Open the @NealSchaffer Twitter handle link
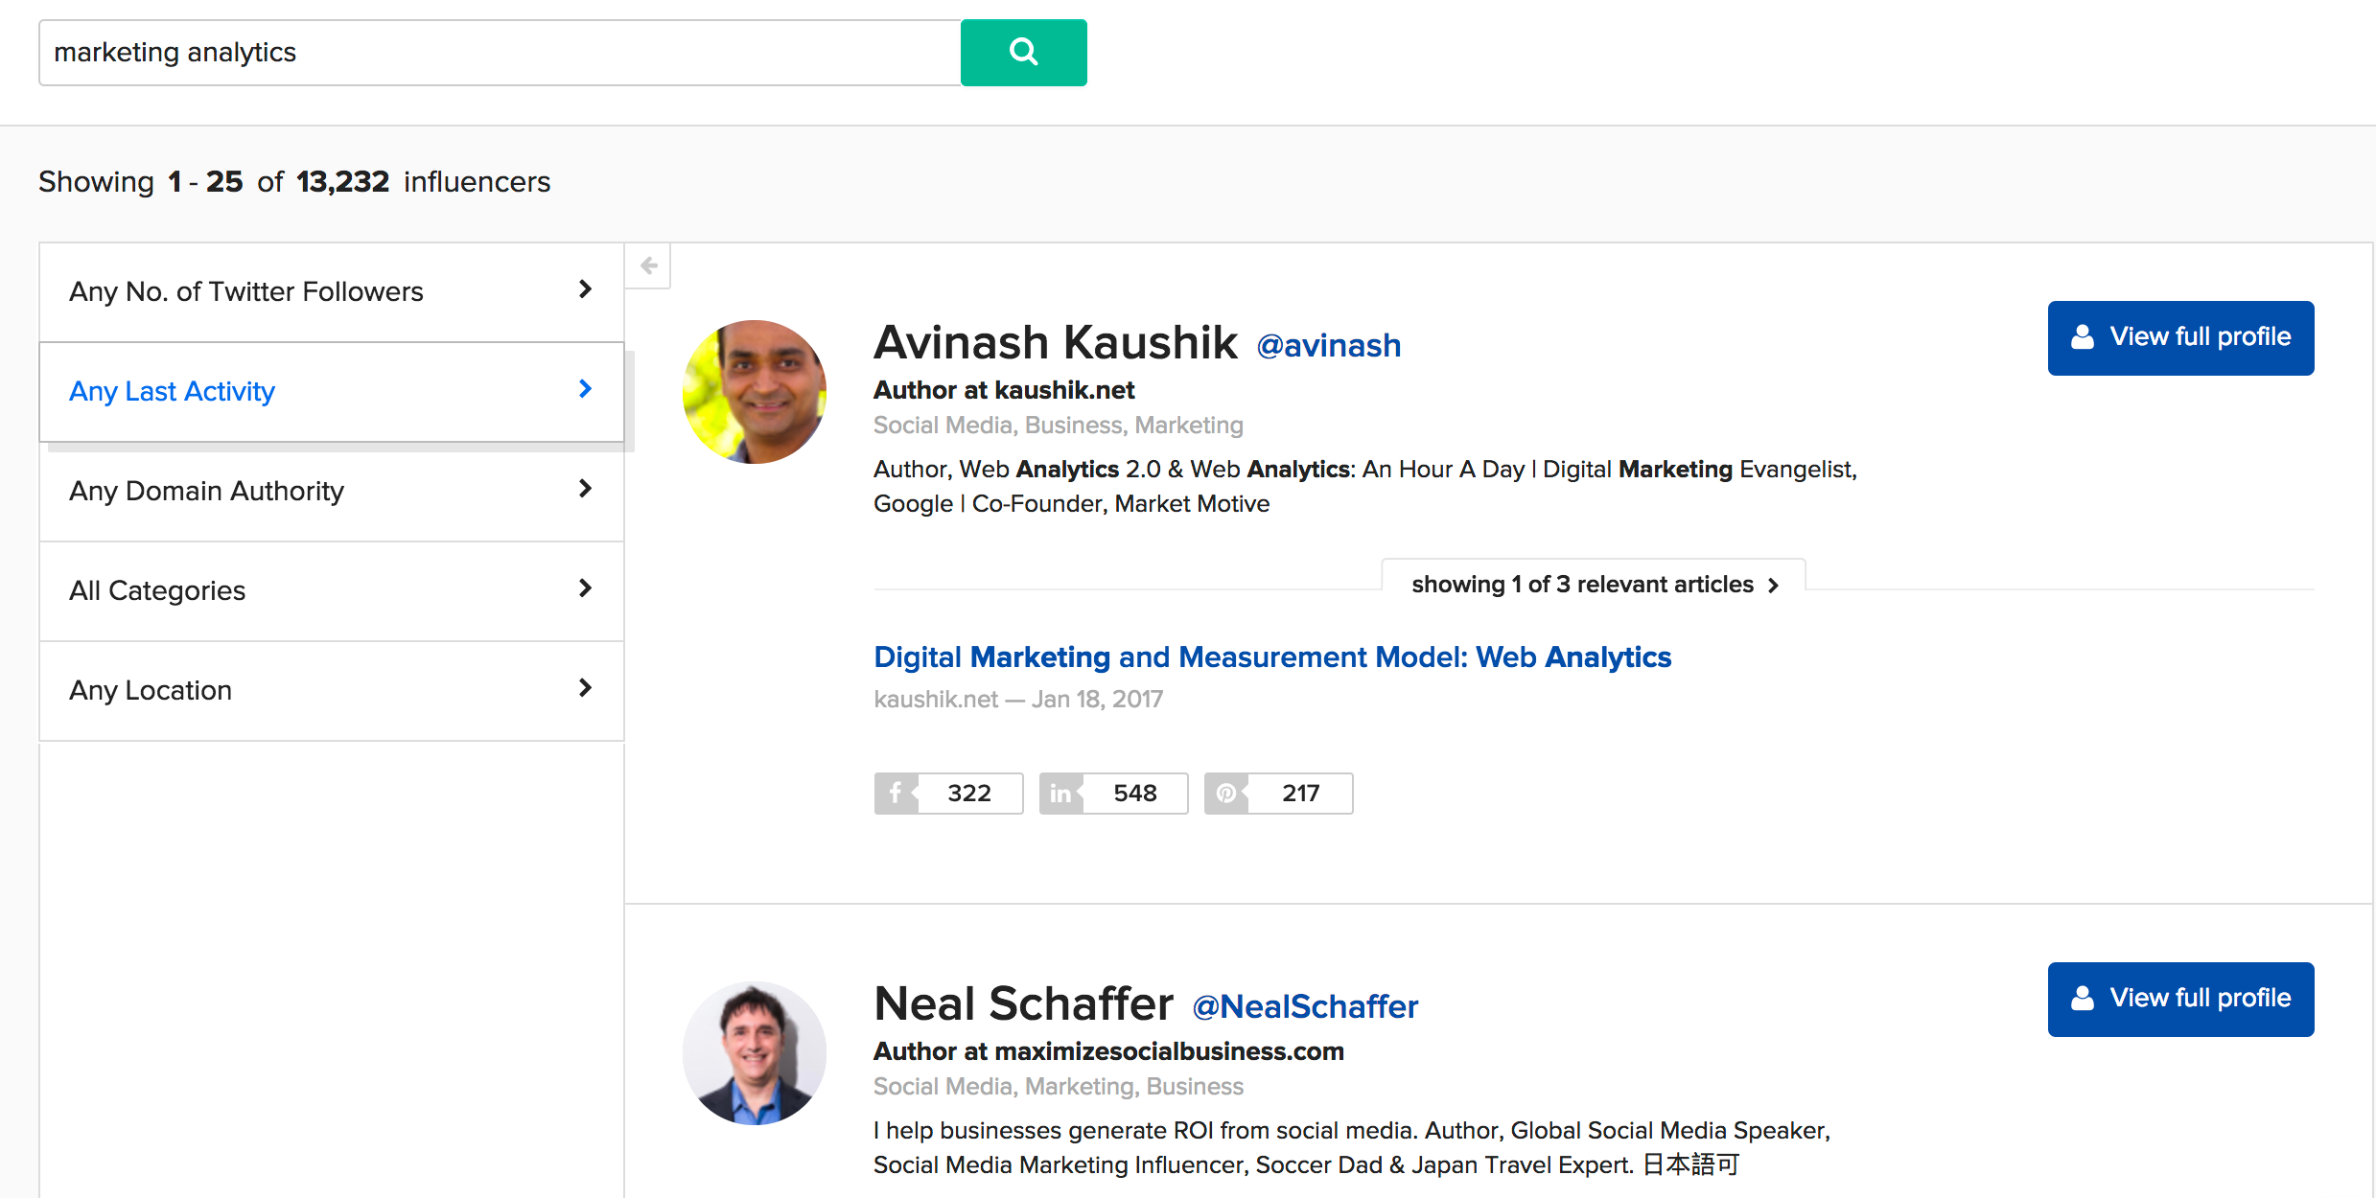 coord(1304,1006)
